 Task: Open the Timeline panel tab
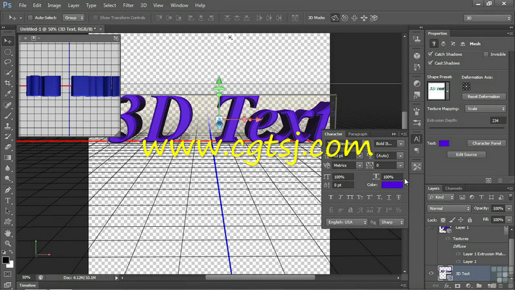(x=28, y=285)
